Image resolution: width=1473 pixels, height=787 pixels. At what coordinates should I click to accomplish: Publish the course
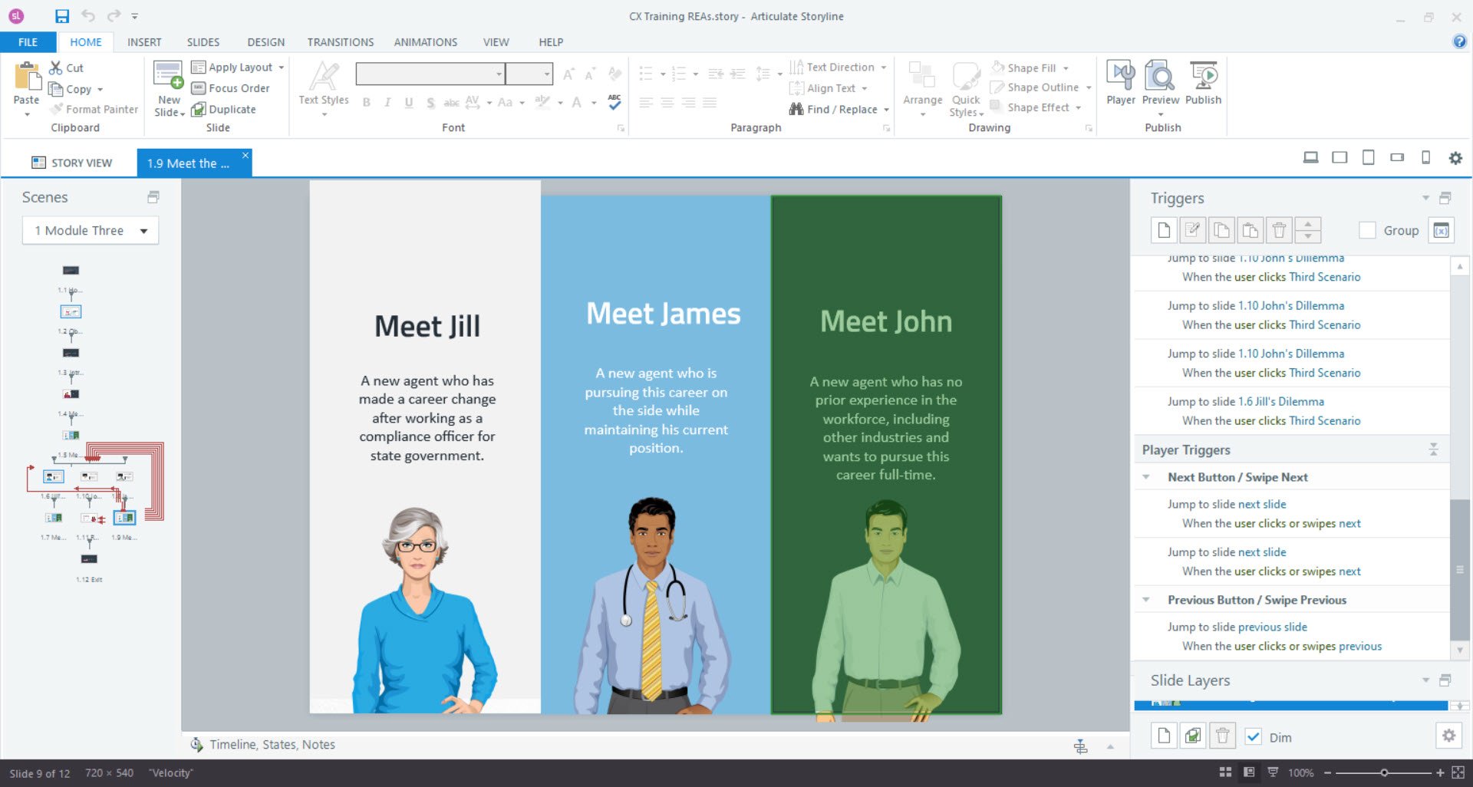(1203, 83)
